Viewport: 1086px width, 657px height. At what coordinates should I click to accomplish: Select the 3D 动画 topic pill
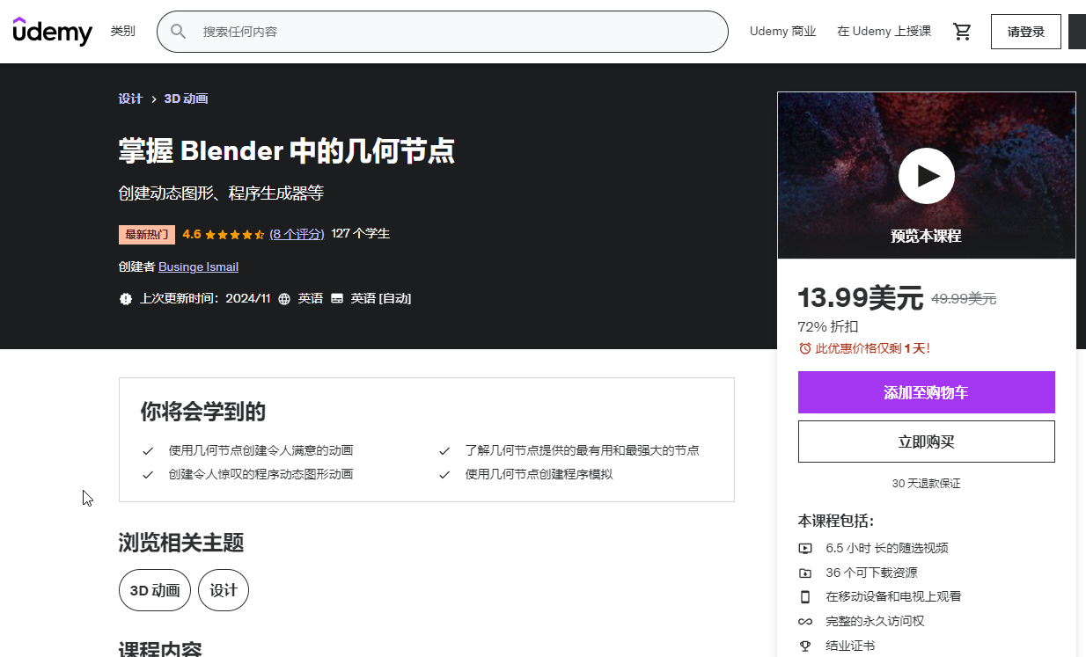[155, 590]
